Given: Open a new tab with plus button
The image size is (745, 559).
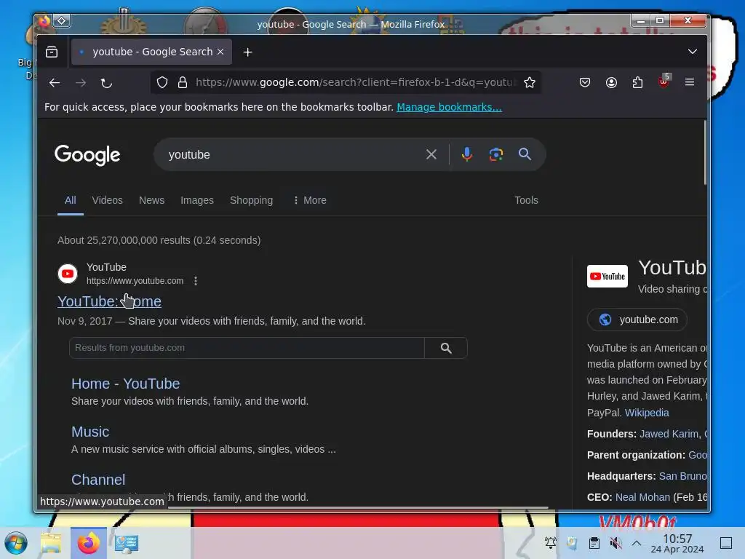Looking at the screenshot, I should (247, 52).
